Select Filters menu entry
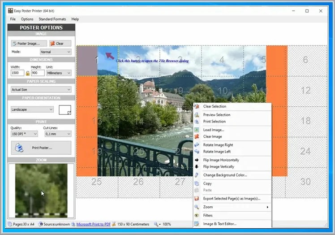Image resolution: width=335 pixels, height=235 pixels. pos(232,215)
